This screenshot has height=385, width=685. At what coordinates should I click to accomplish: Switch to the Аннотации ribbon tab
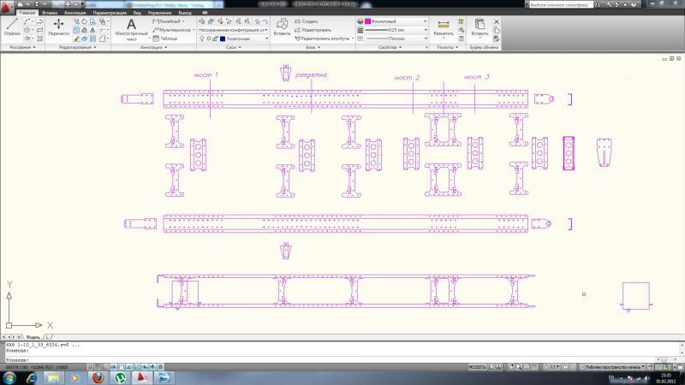(x=74, y=13)
